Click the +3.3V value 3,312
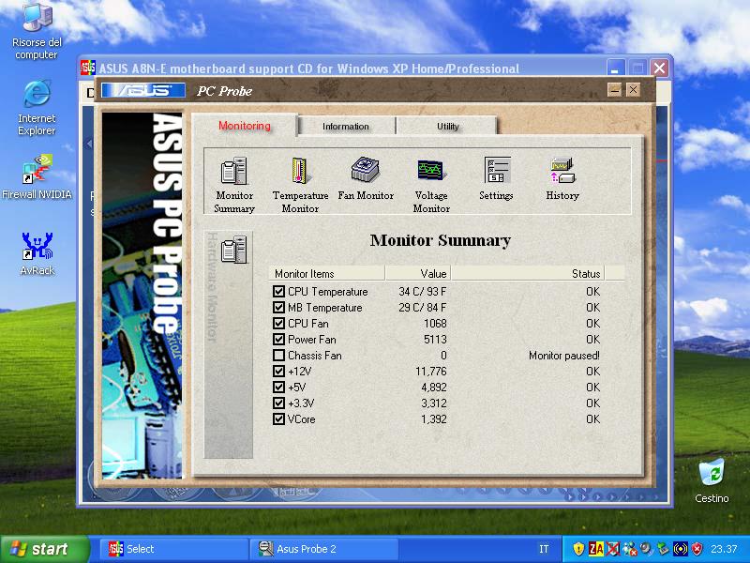The image size is (750, 563). 434,403
